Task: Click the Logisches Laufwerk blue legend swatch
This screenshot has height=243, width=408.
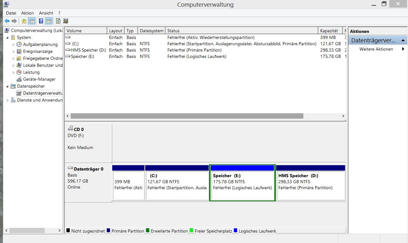Action: click(236, 230)
